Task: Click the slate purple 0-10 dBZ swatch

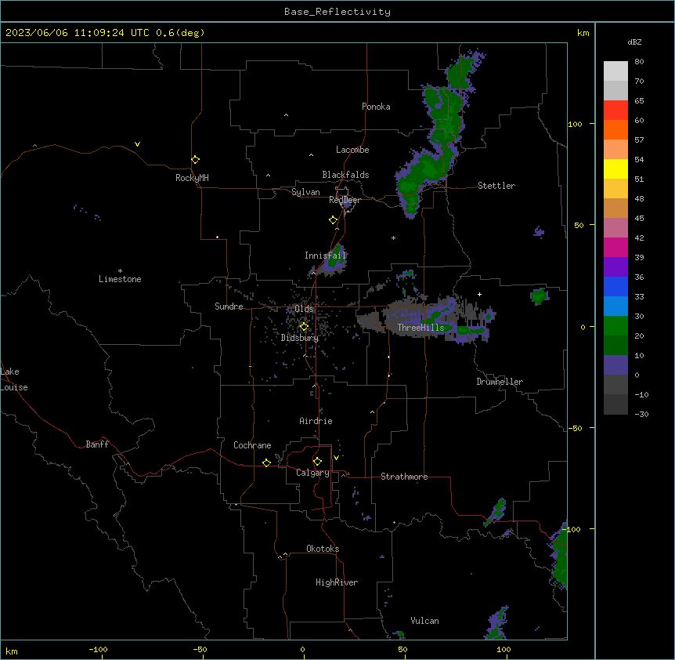Action: 615,365
